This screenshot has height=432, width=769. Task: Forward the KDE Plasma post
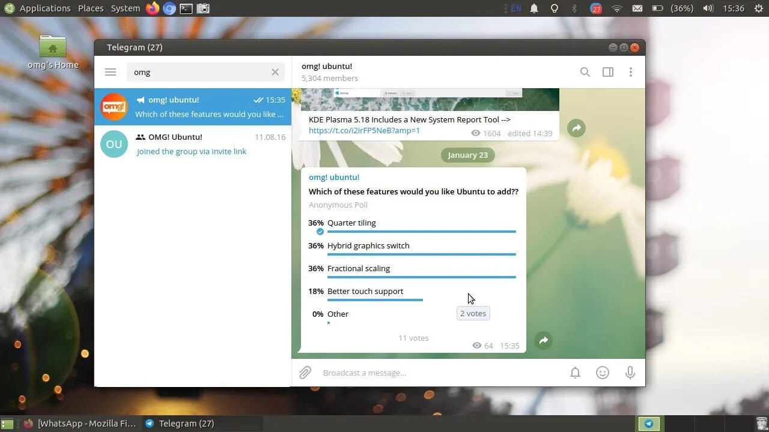point(576,128)
